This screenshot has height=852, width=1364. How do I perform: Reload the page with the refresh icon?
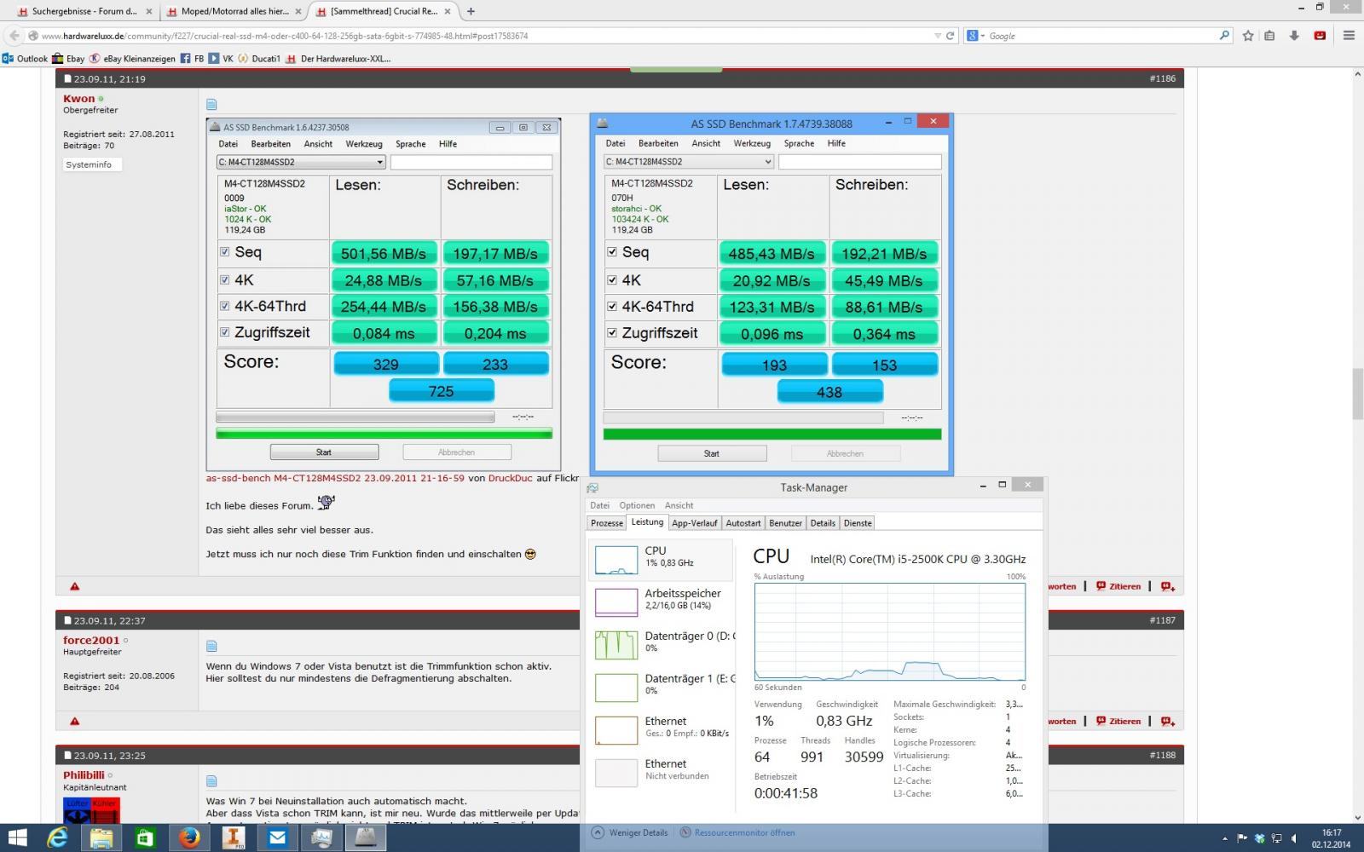(x=950, y=36)
